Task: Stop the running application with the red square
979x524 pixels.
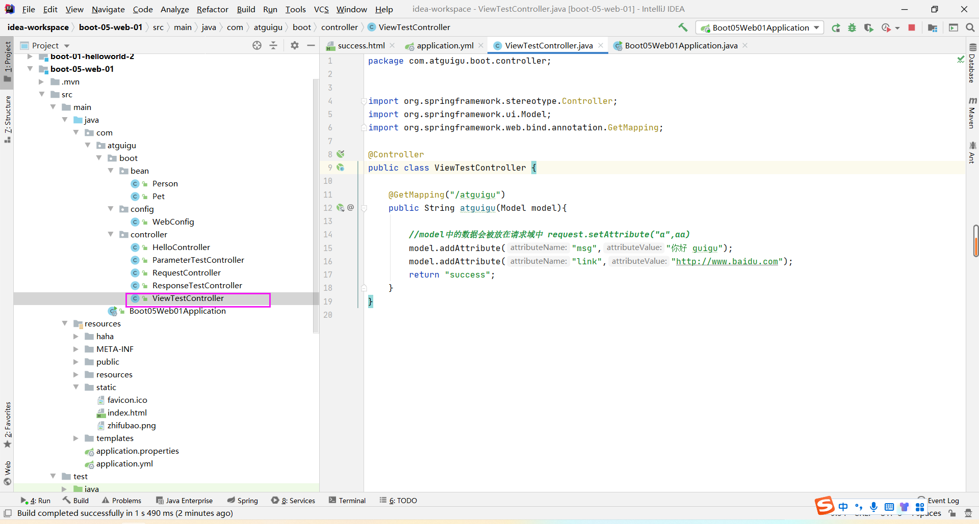Action: [912, 28]
